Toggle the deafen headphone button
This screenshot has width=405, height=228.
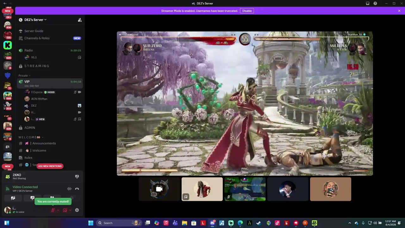tap(65, 210)
